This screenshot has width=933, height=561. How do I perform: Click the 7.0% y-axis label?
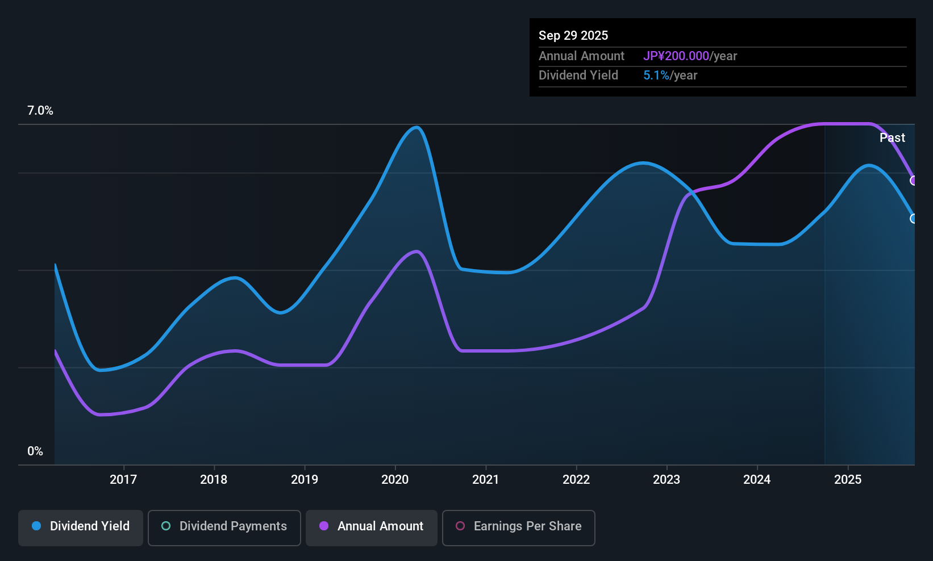pos(40,111)
